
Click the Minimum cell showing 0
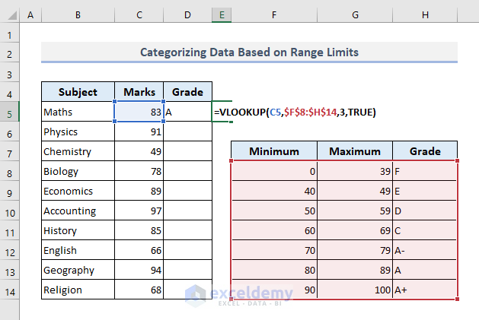click(274, 171)
